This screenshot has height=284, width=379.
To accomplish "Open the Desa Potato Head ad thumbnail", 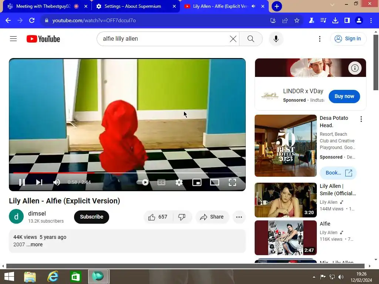I will pos(286,146).
